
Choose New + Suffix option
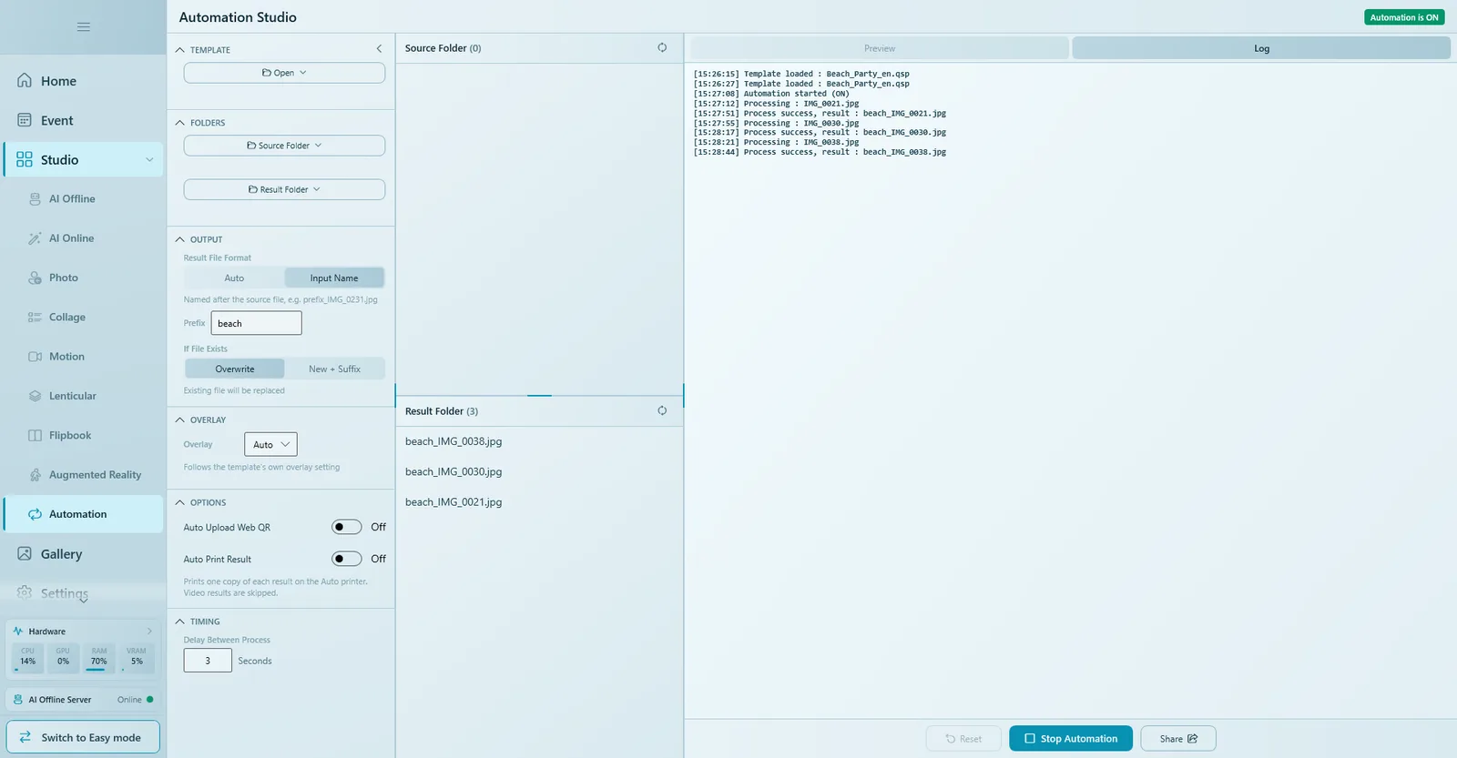tap(334, 369)
